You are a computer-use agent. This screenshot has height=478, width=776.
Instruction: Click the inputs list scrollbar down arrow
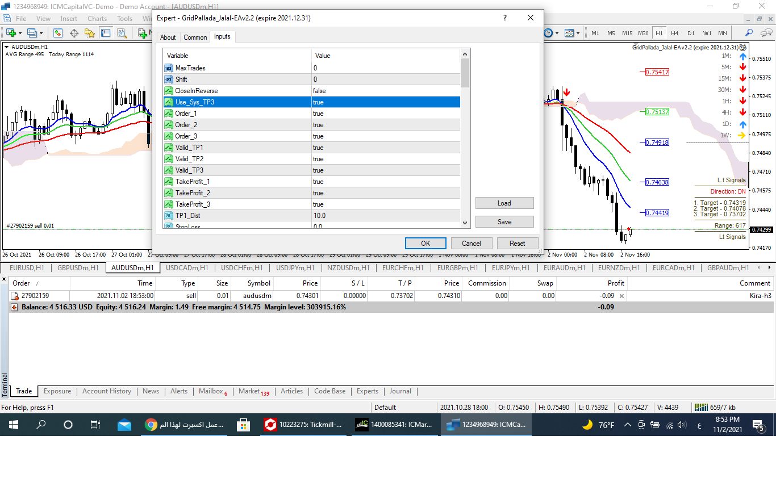(x=465, y=223)
